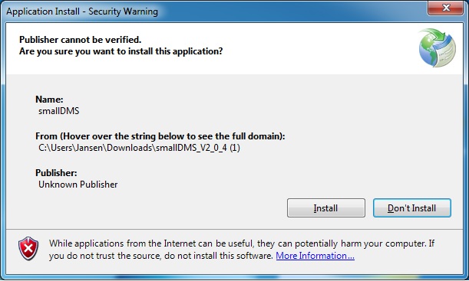Click the 'From (Hover over the string...)' label
The height and width of the screenshot is (281, 469).
click(160, 136)
